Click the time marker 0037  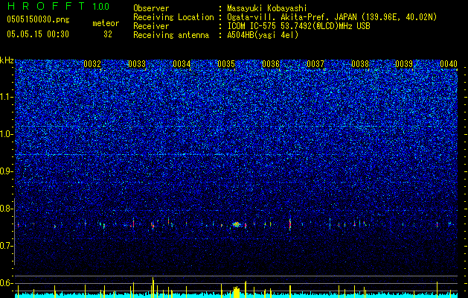315,64
